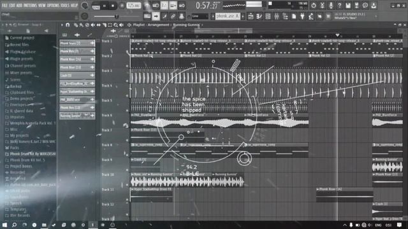Click the render audio export icon

click(x=356, y=5)
